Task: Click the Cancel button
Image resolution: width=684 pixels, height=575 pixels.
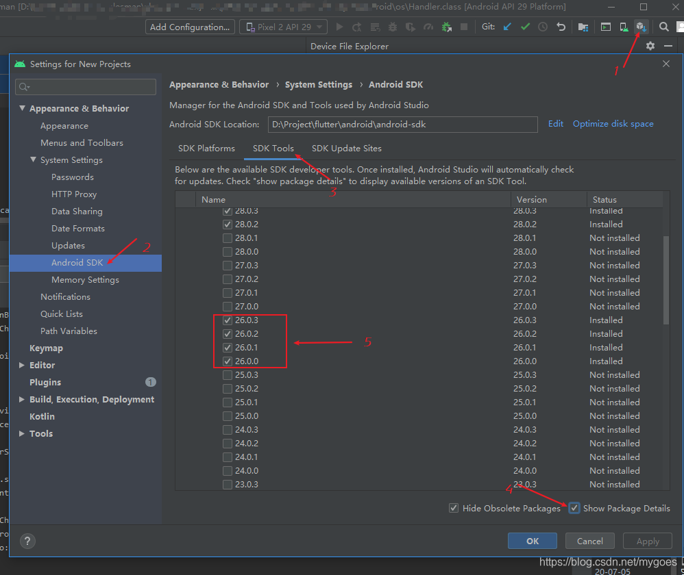Action: click(x=590, y=541)
